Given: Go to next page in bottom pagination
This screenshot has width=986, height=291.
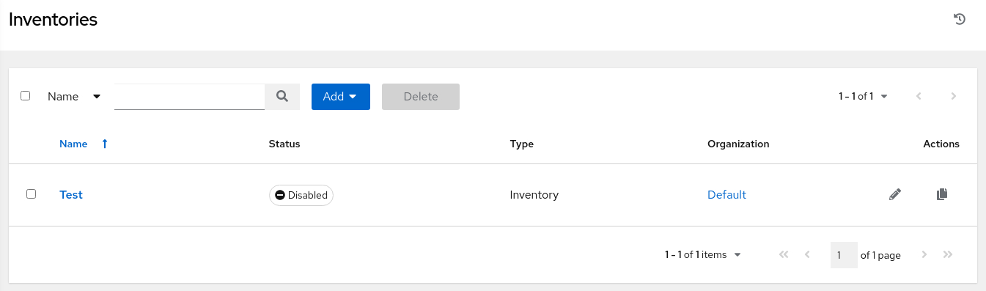Looking at the screenshot, I should point(924,254).
